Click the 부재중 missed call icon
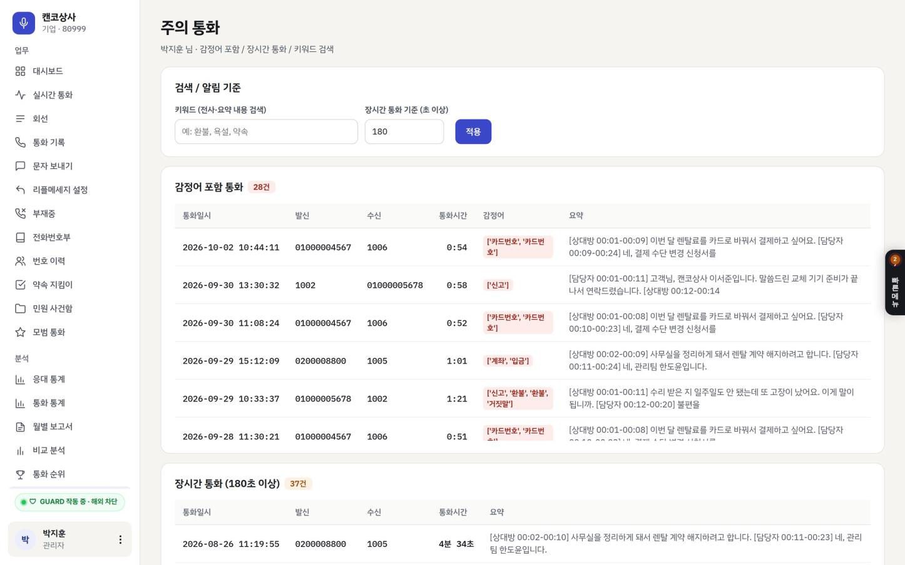 (21, 214)
